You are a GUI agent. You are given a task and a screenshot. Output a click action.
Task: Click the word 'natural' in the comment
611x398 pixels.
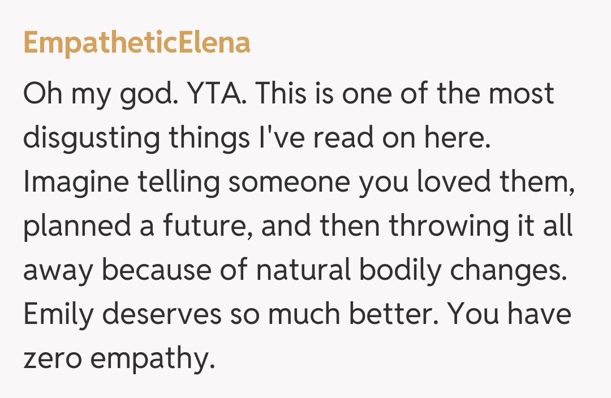[303, 270]
